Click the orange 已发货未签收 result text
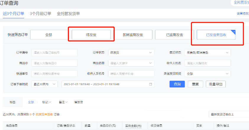This screenshot has height=130, width=249. point(44,114)
